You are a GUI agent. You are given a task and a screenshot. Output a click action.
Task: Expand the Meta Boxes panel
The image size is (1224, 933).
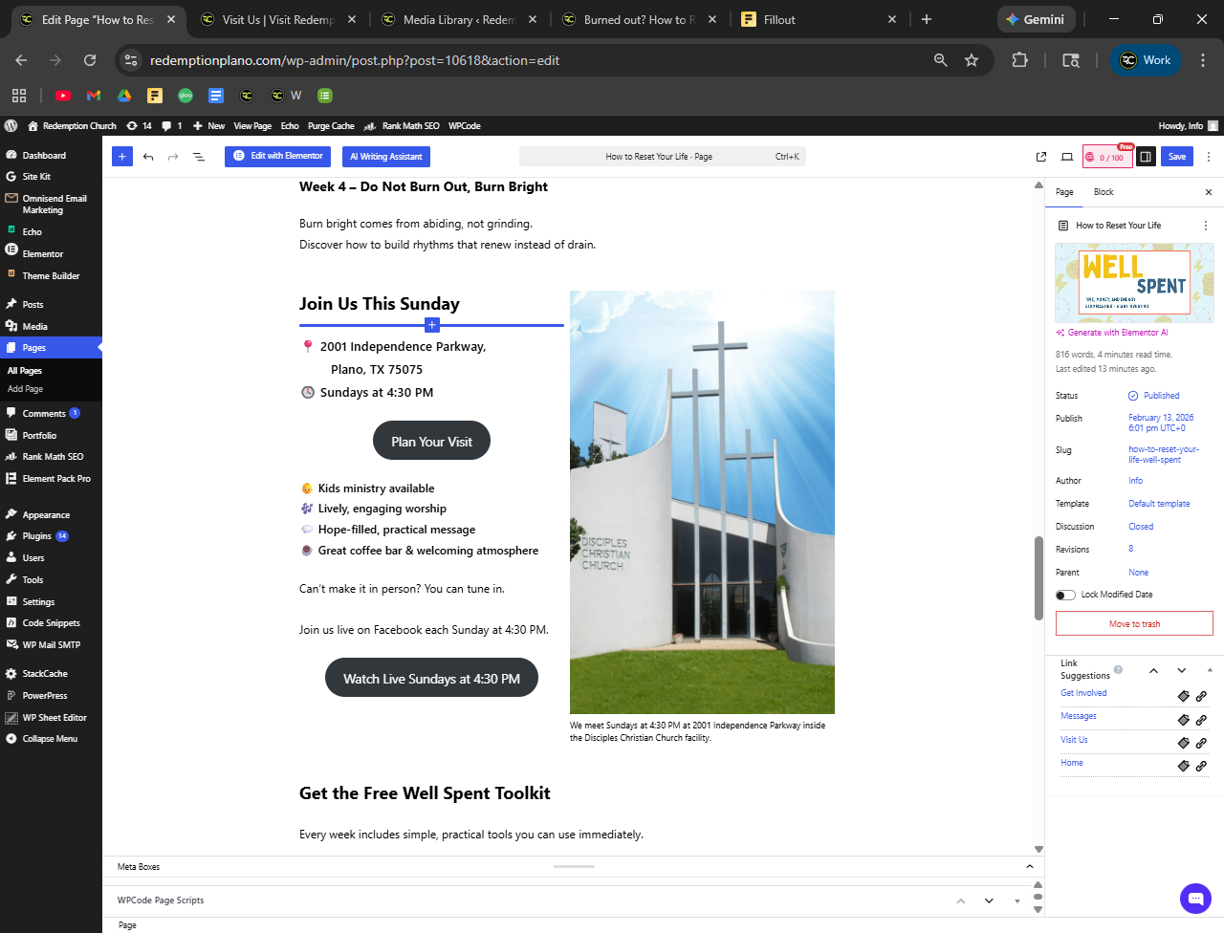point(1029,867)
